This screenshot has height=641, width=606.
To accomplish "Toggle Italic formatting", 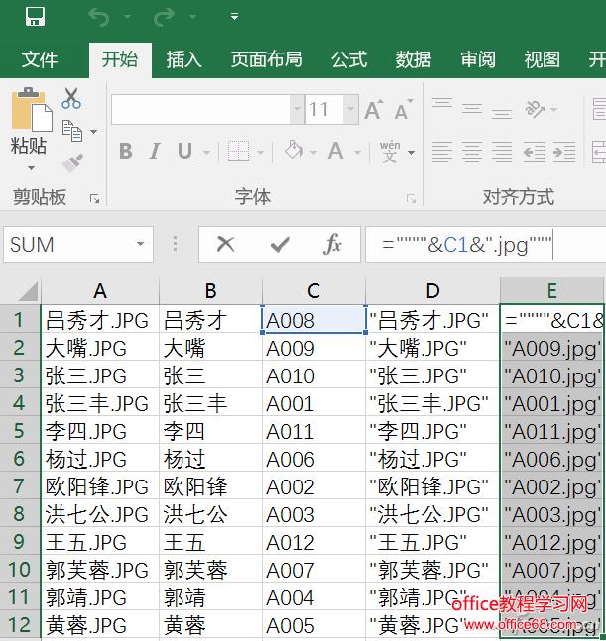I will (x=155, y=152).
